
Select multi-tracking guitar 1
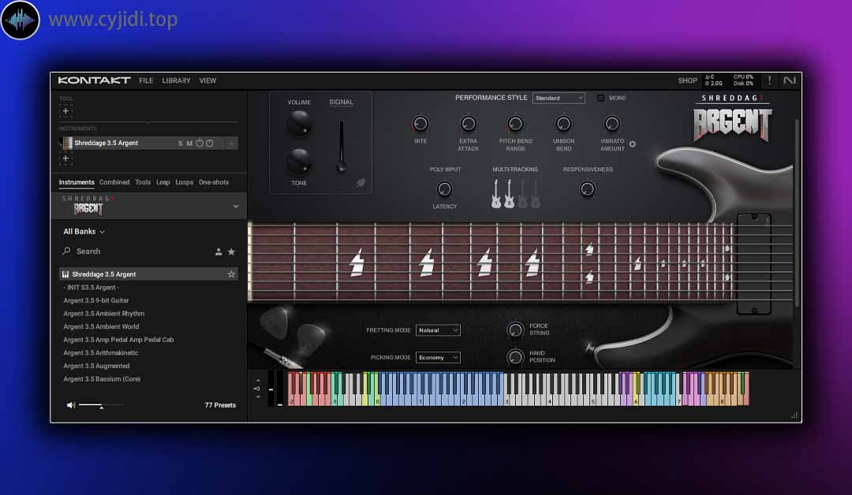click(496, 195)
